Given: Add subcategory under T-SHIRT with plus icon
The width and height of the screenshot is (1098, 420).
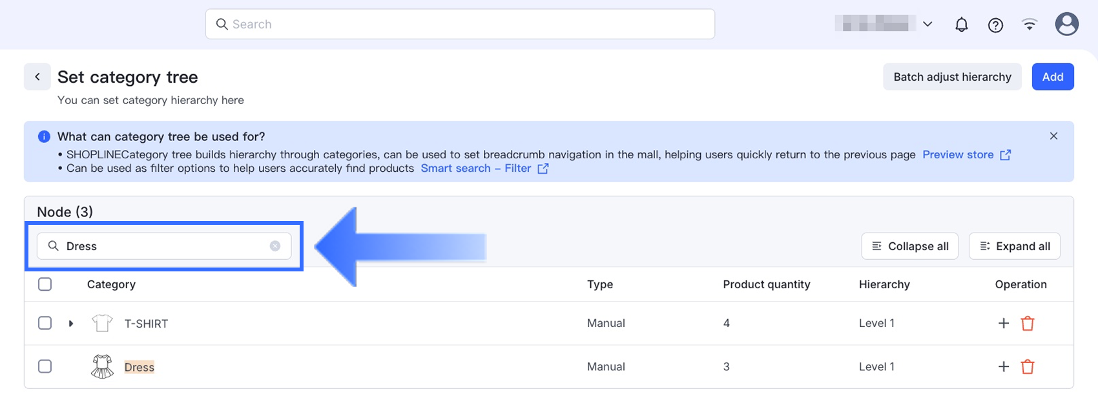Looking at the screenshot, I should pos(1003,323).
